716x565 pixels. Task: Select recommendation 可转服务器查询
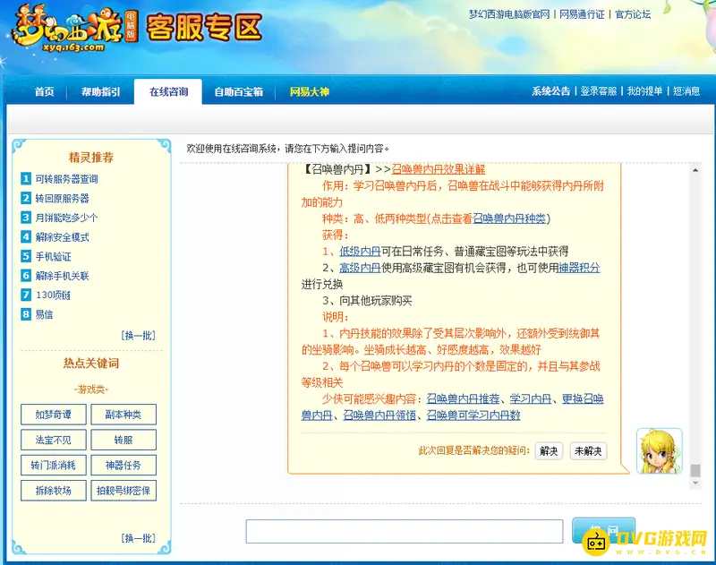click(66, 179)
